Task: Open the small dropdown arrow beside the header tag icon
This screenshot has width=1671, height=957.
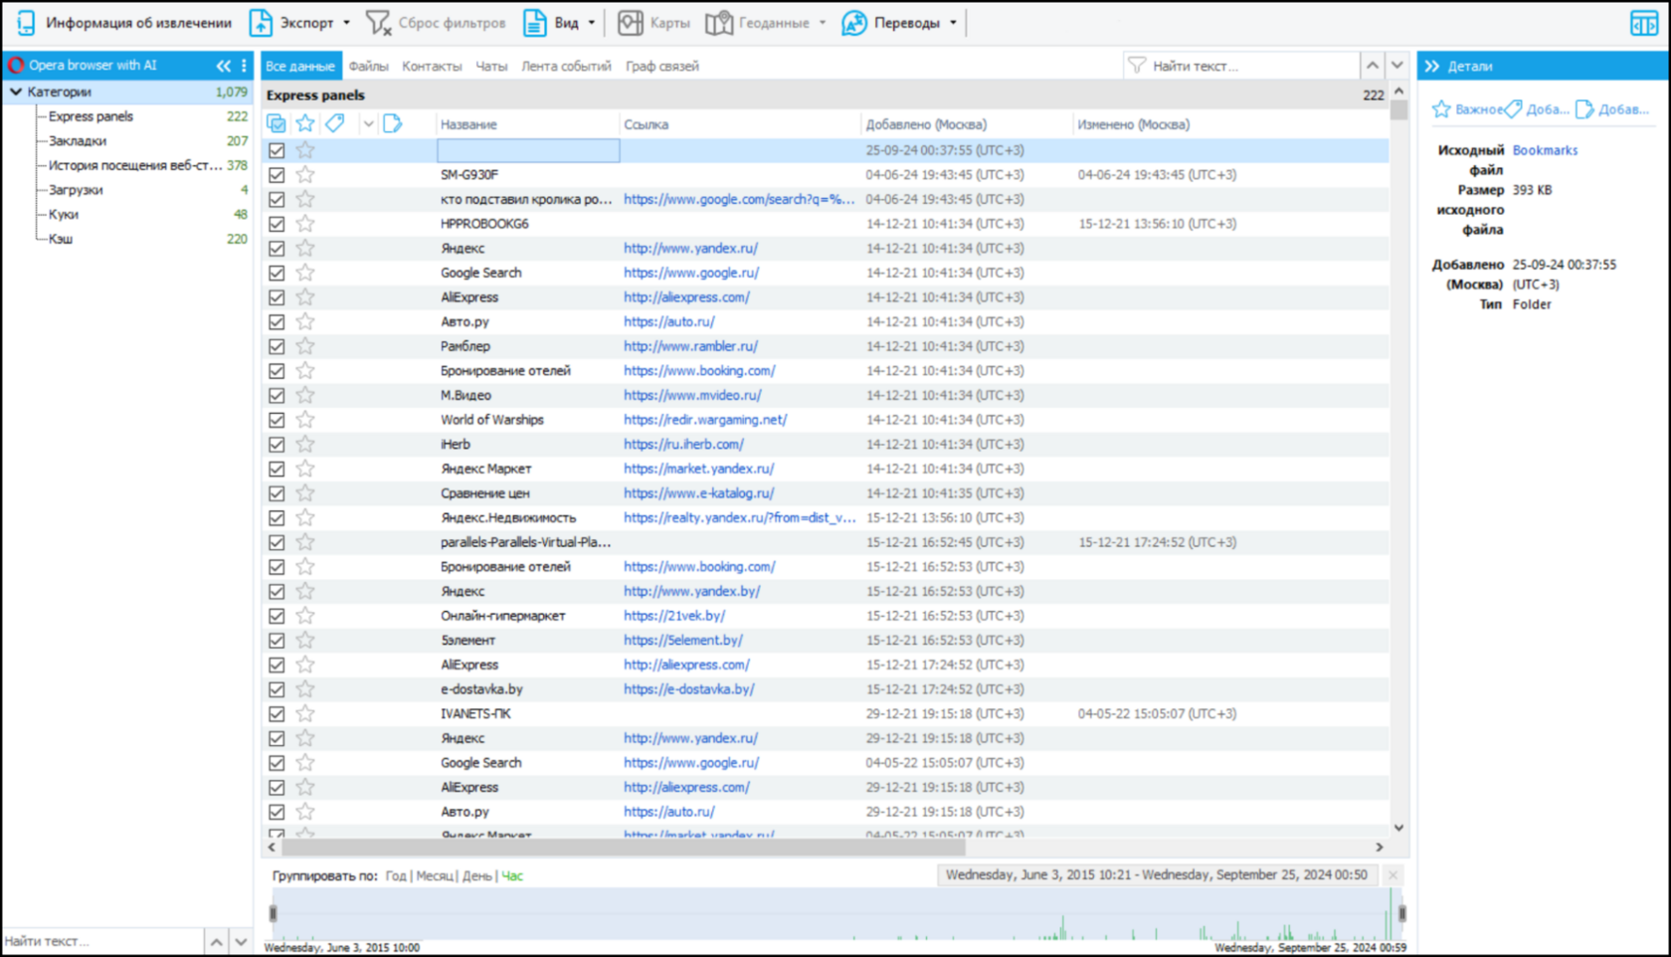Action: pos(368,124)
